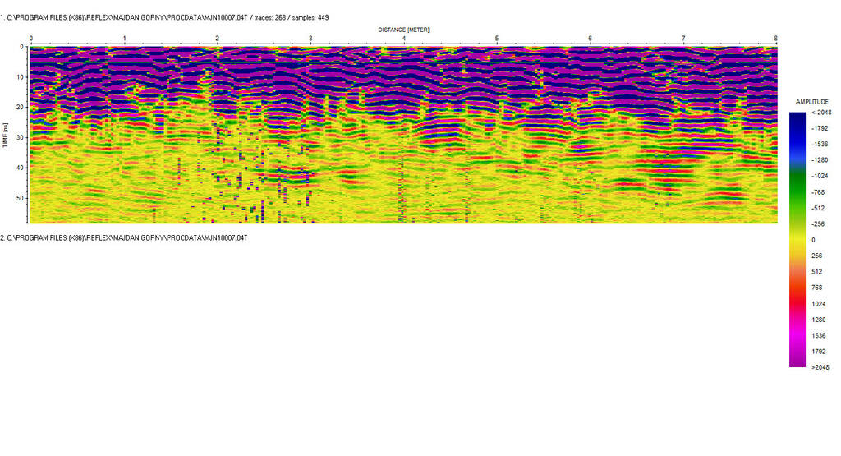Click the <-2048 amplitude legend label
Viewport: 841px width, 456px height.
(x=820, y=113)
